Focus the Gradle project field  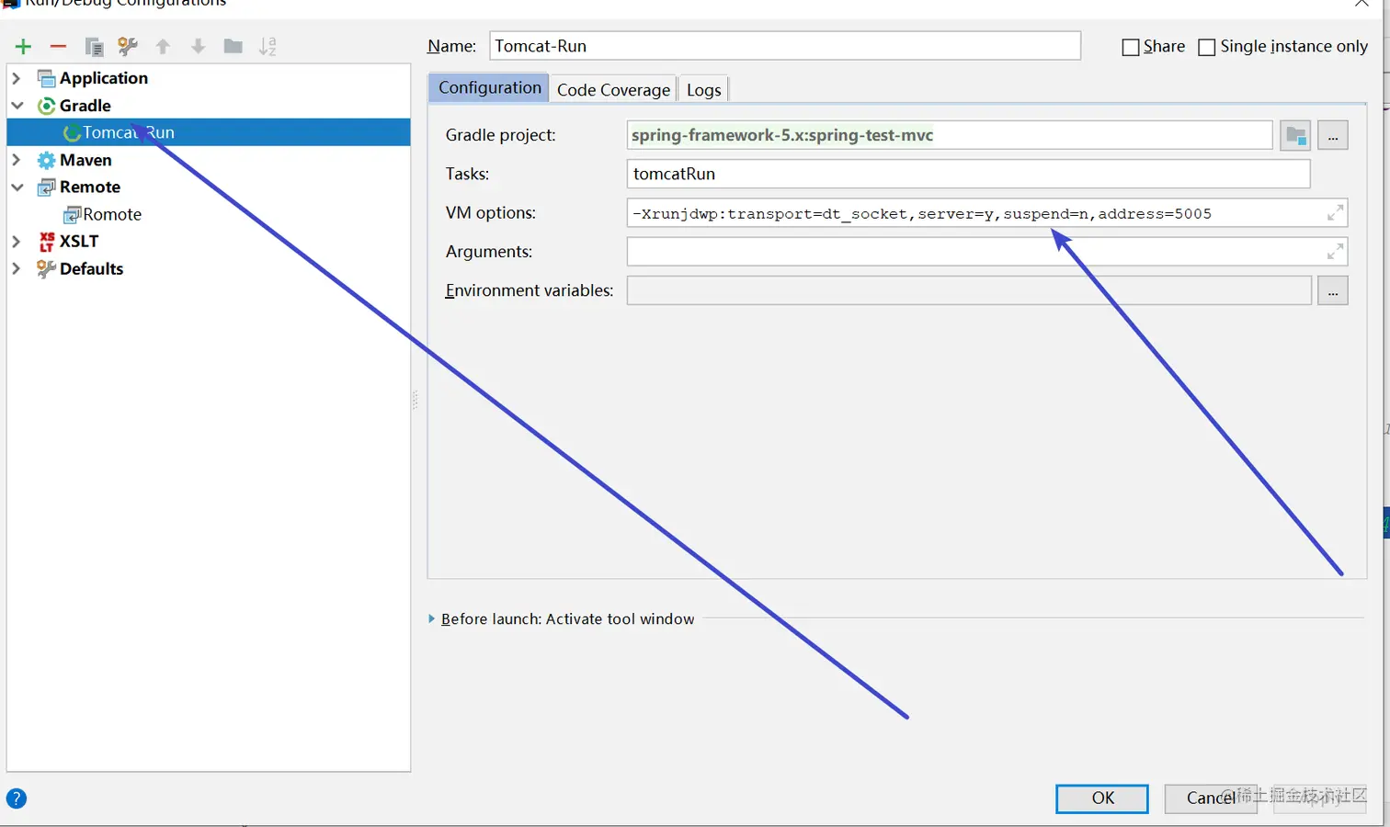tap(950, 135)
